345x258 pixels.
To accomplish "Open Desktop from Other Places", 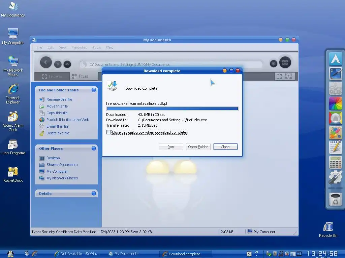I will (x=53, y=158).
